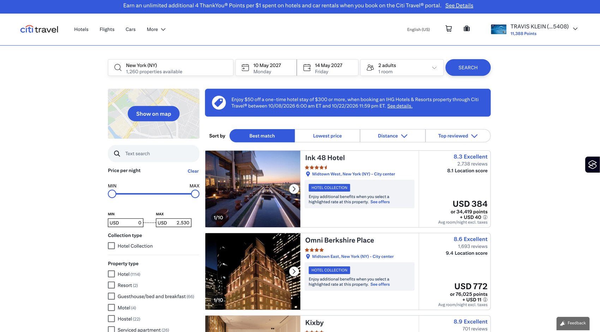Sort results by Lowest price
The width and height of the screenshot is (600, 332).
[327, 136]
